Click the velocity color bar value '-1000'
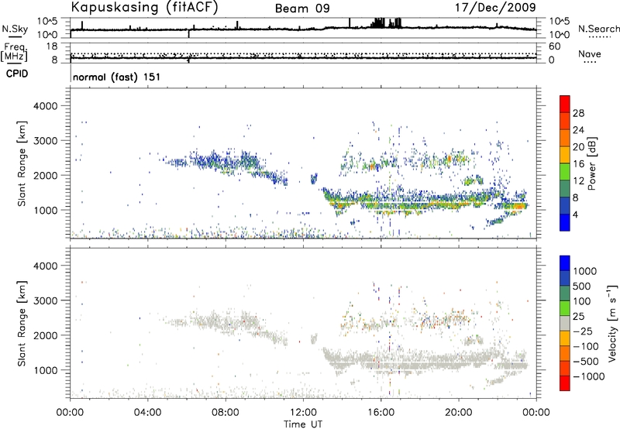The image size is (620, 429). point(589,376)
